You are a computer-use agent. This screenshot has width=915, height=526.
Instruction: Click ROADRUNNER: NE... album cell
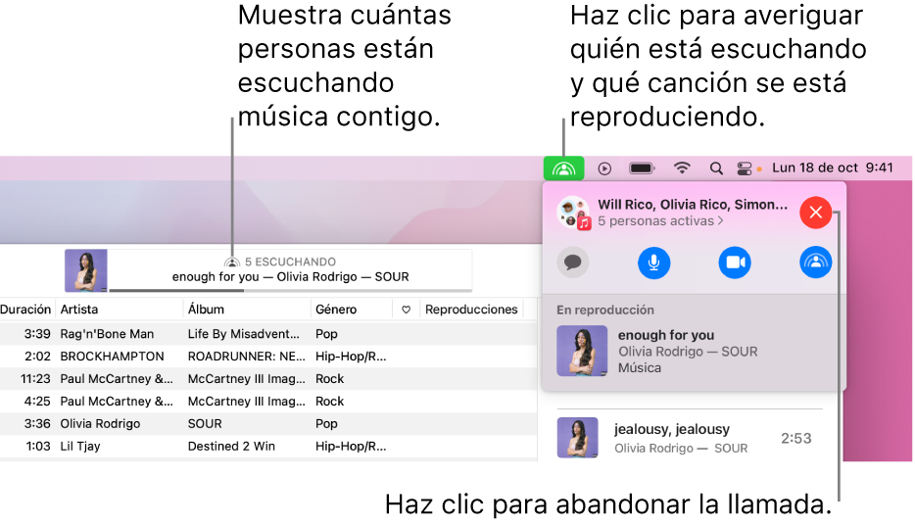246,357
